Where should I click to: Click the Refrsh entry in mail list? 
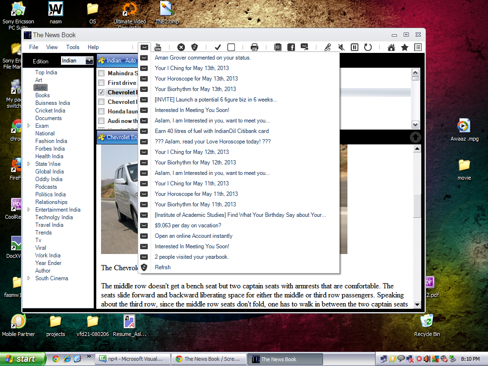pos(239,267)
